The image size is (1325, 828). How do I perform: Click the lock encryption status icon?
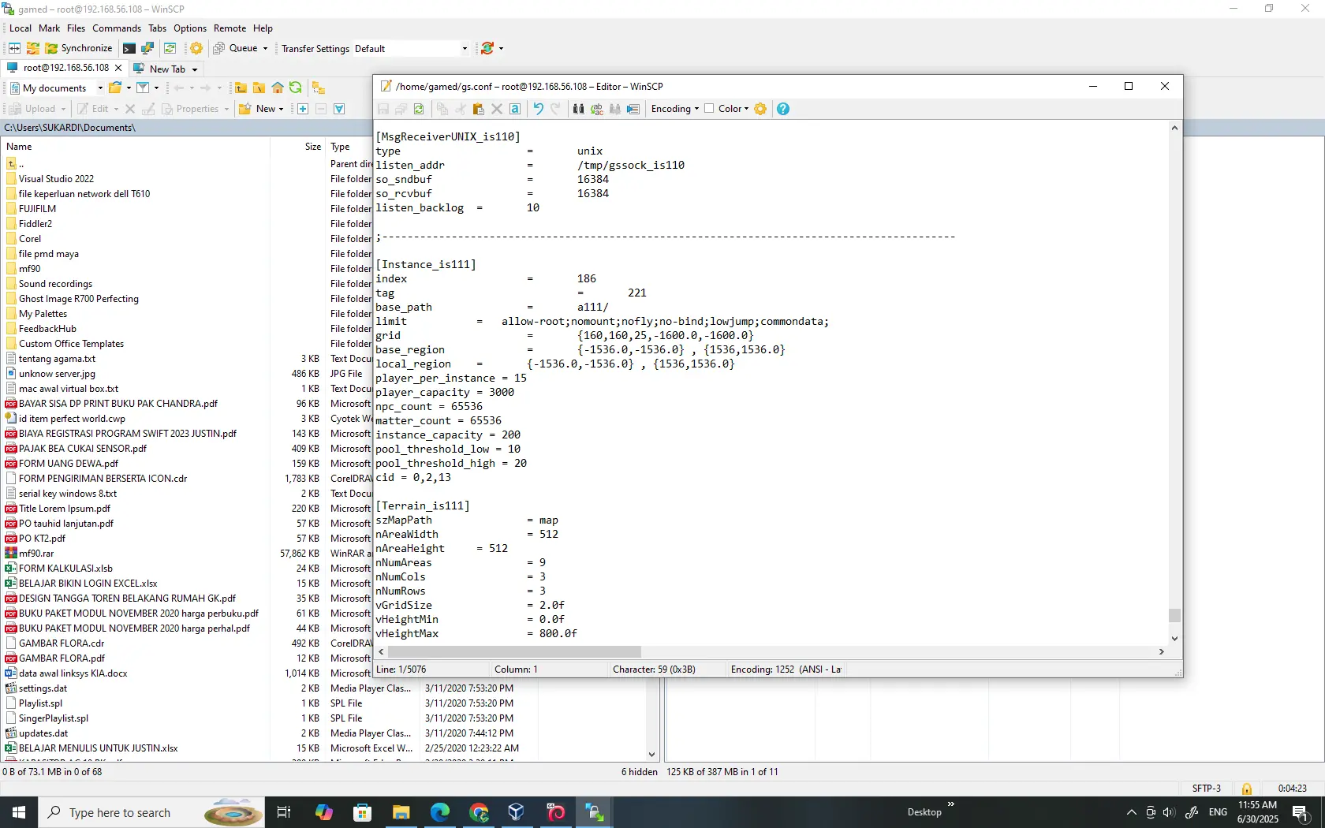(x=1247, y=789)
